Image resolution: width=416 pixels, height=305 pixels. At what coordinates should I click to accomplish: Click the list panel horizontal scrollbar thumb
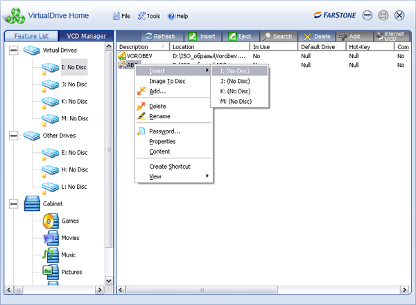pyautogui.click(x=202, y=290)
